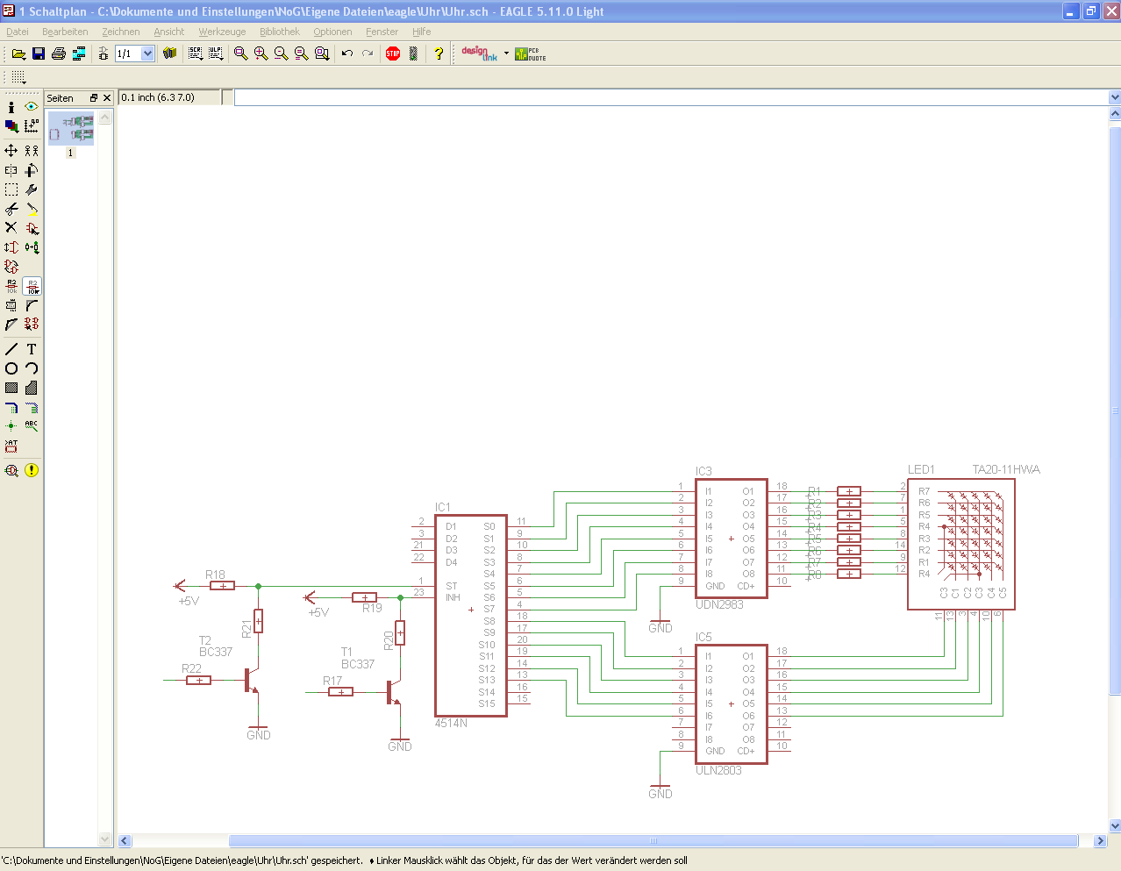Select the Arc tool
This screenshot has width=1121, height=871.
pyautogui.click(x=32, y=368)
